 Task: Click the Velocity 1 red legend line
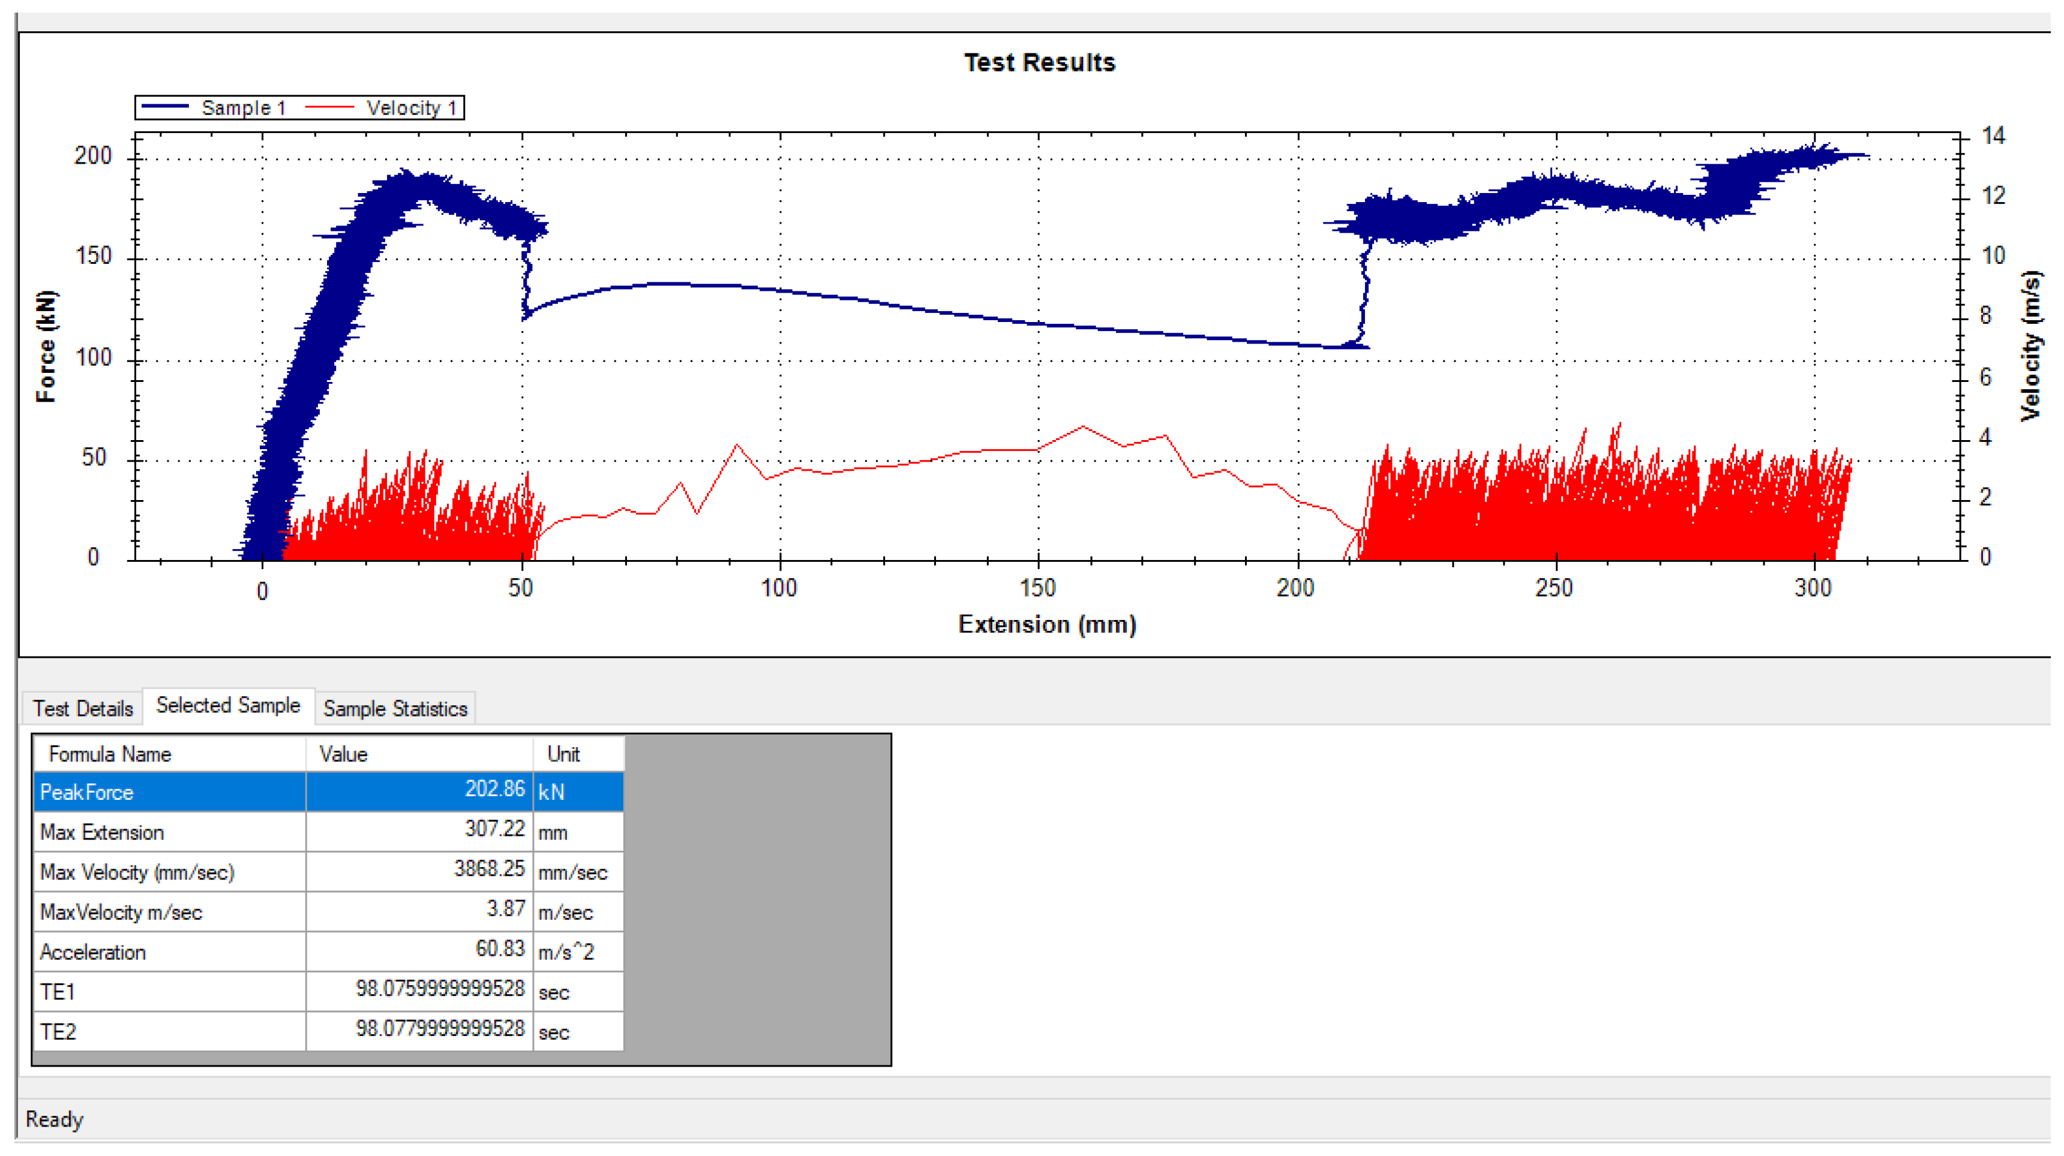(330, 107)
